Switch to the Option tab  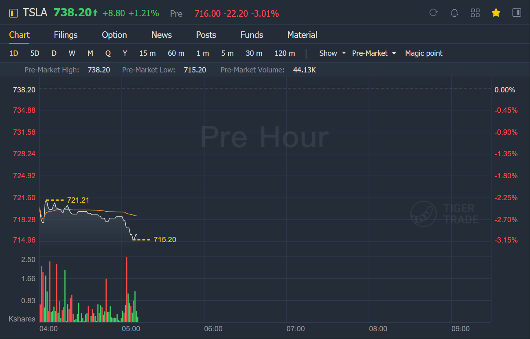pyautogui.click(x=114, y=35)
